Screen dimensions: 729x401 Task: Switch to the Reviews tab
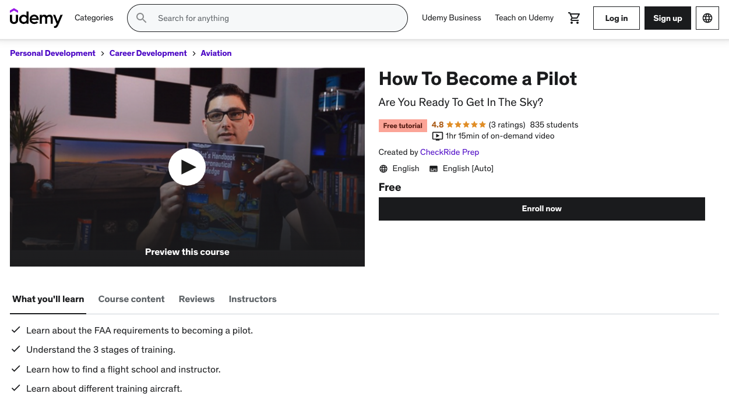click(197, 299)
